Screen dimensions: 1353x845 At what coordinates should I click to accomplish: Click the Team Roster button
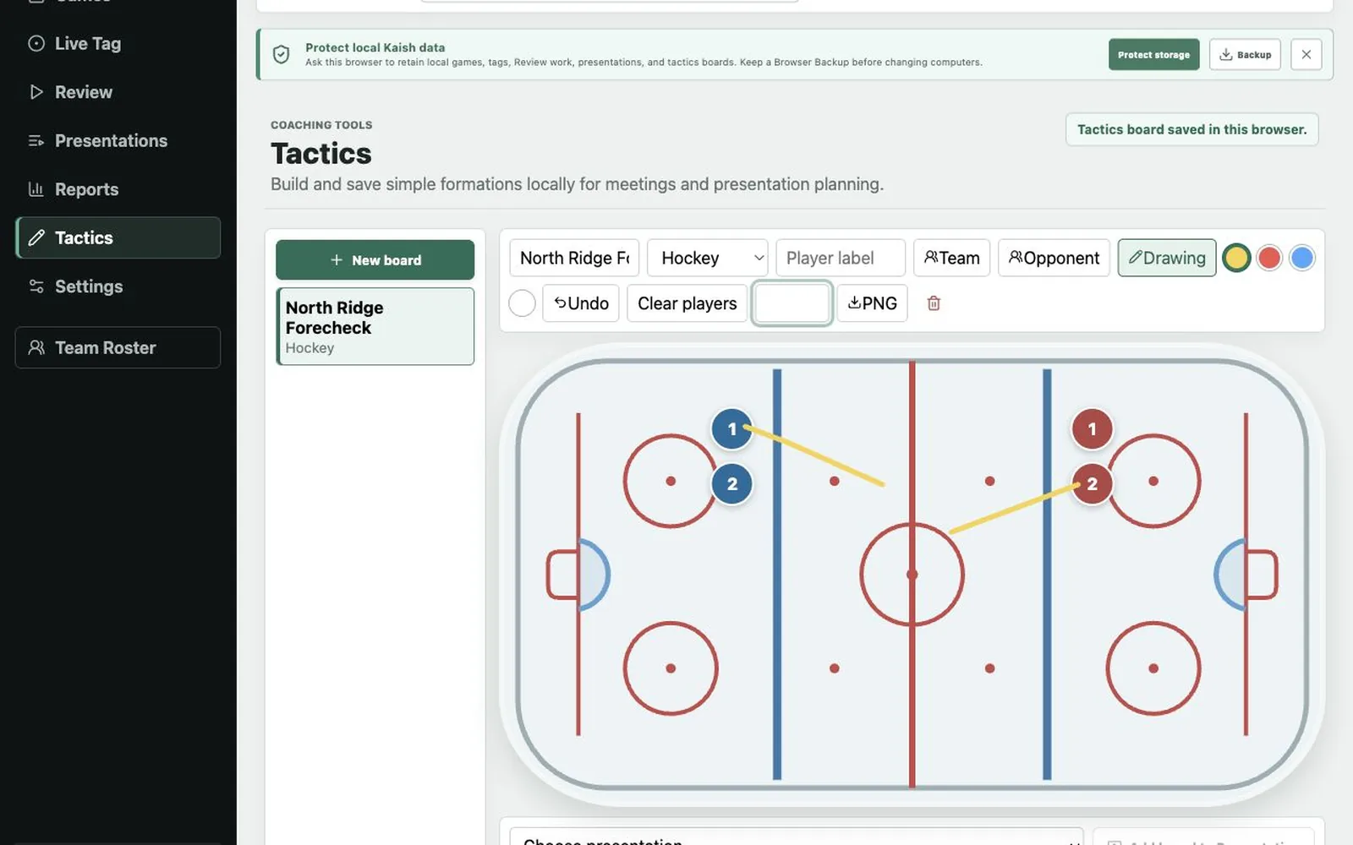(x=118, y=347)
